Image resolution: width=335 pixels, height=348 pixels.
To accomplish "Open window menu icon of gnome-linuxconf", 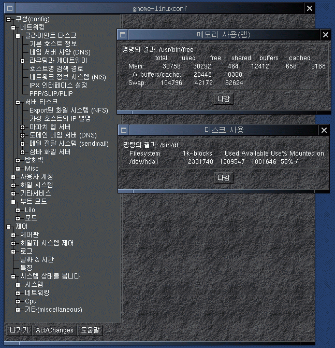I will [x=10, y=8].
